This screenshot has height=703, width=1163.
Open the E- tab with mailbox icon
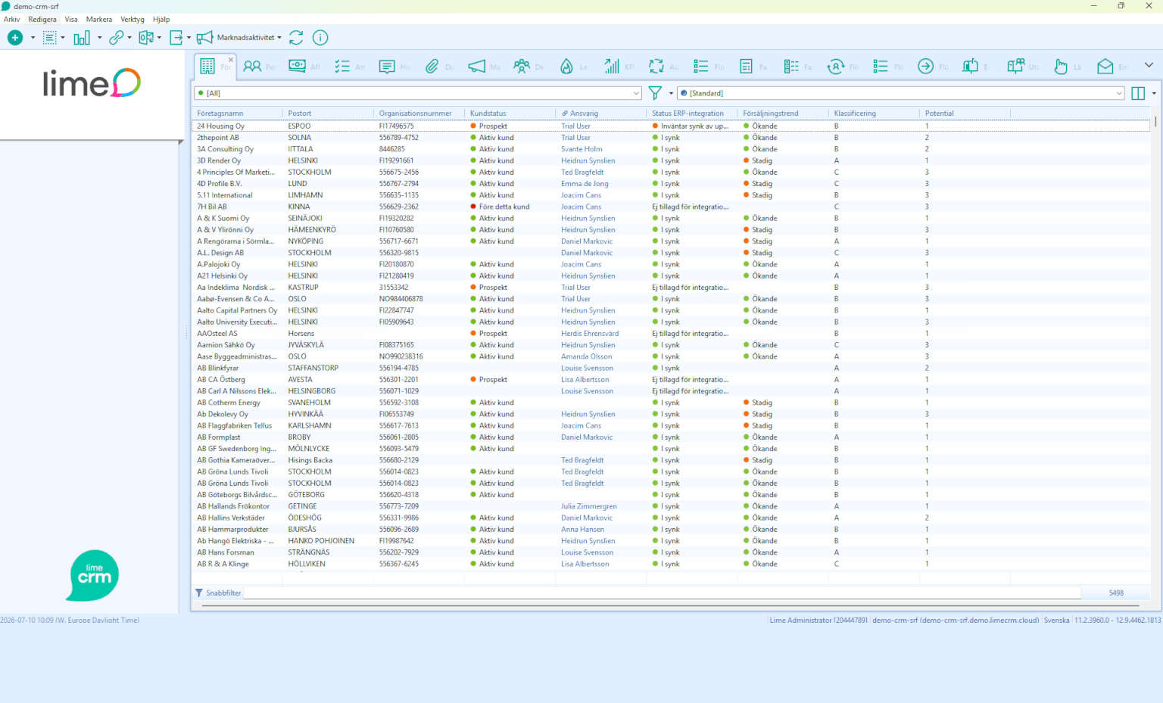tap(976, 66)
